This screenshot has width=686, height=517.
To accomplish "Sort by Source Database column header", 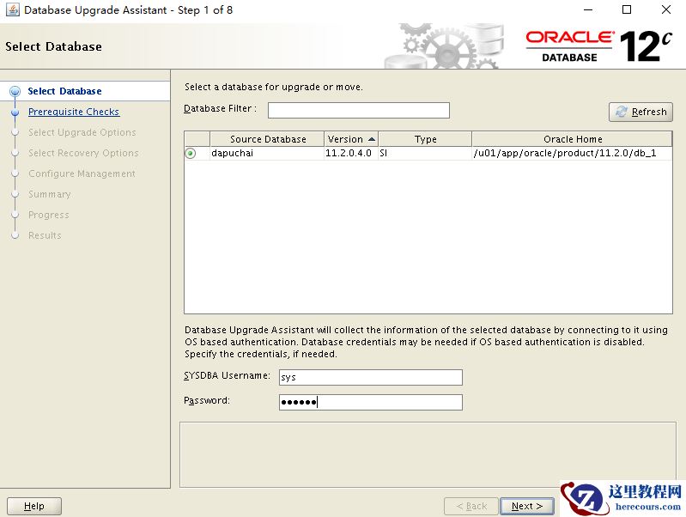I will click(x=267, y=139).
